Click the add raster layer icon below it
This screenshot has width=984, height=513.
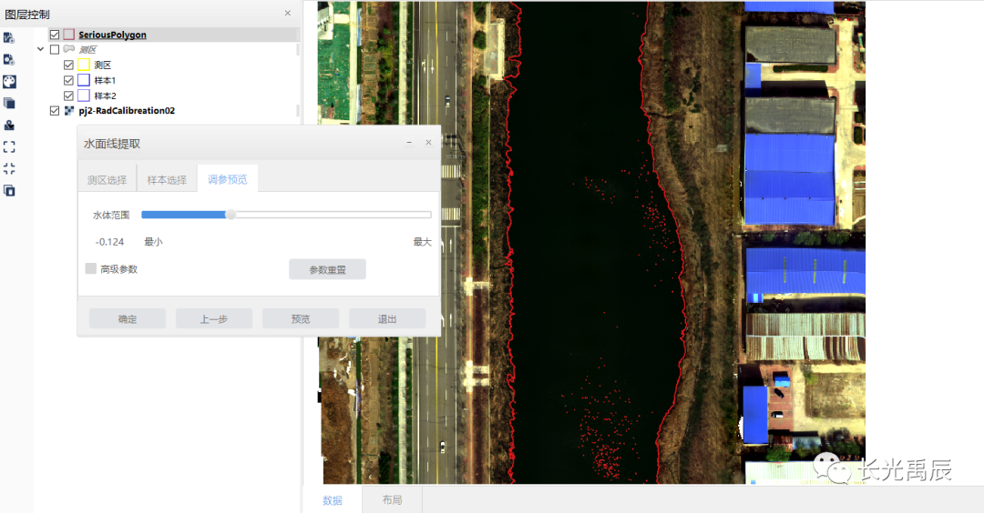(x=9, y=59)
